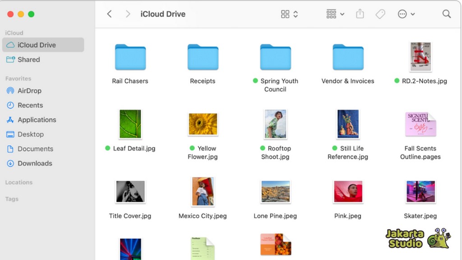Select the Rooftop Shoot.jpg thumbnail
462x260 pixels.
(275, 124)
